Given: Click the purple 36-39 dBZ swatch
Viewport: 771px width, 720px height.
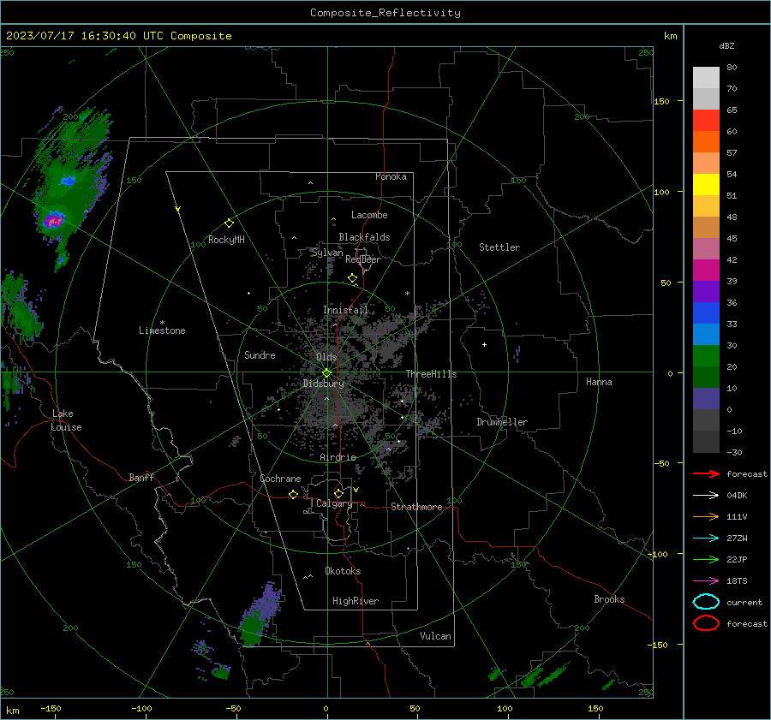Looking at the screenshot, I should (x=706, y=292).
